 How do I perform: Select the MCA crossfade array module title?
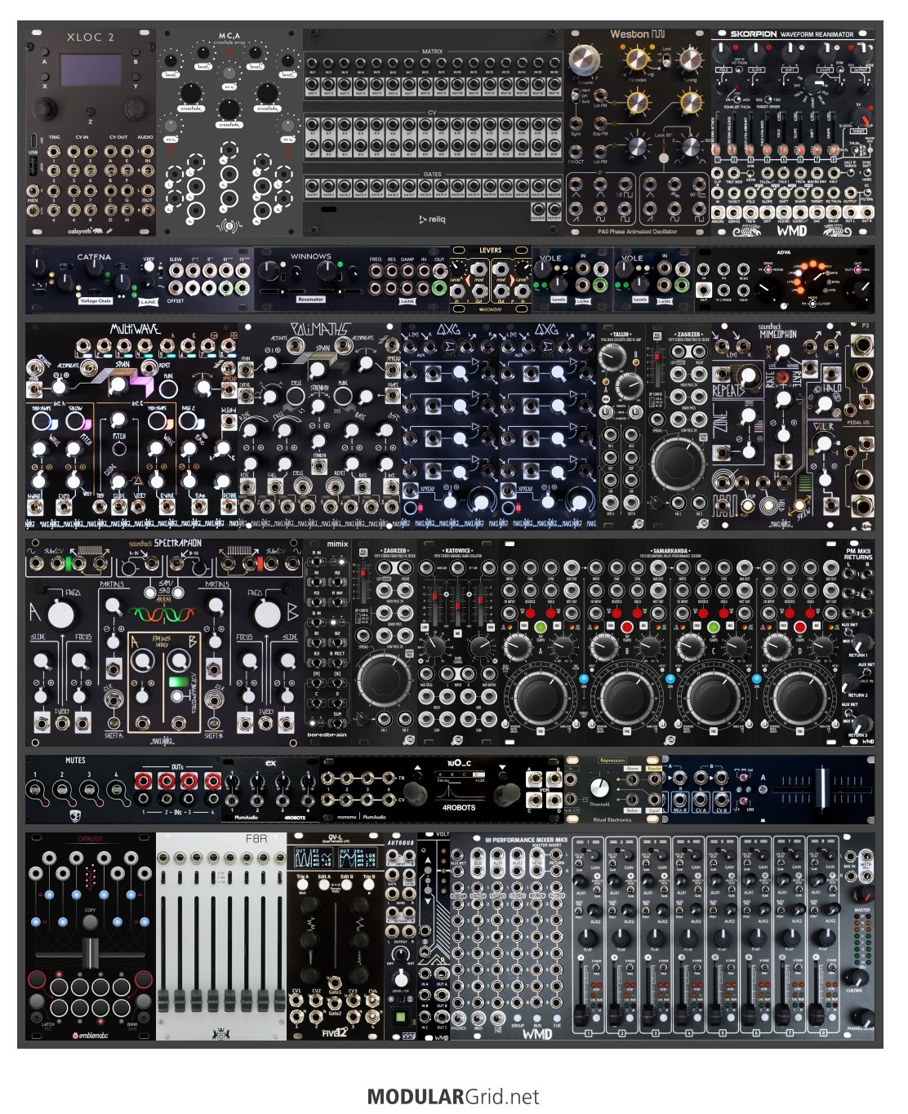[x=229, y=39]
